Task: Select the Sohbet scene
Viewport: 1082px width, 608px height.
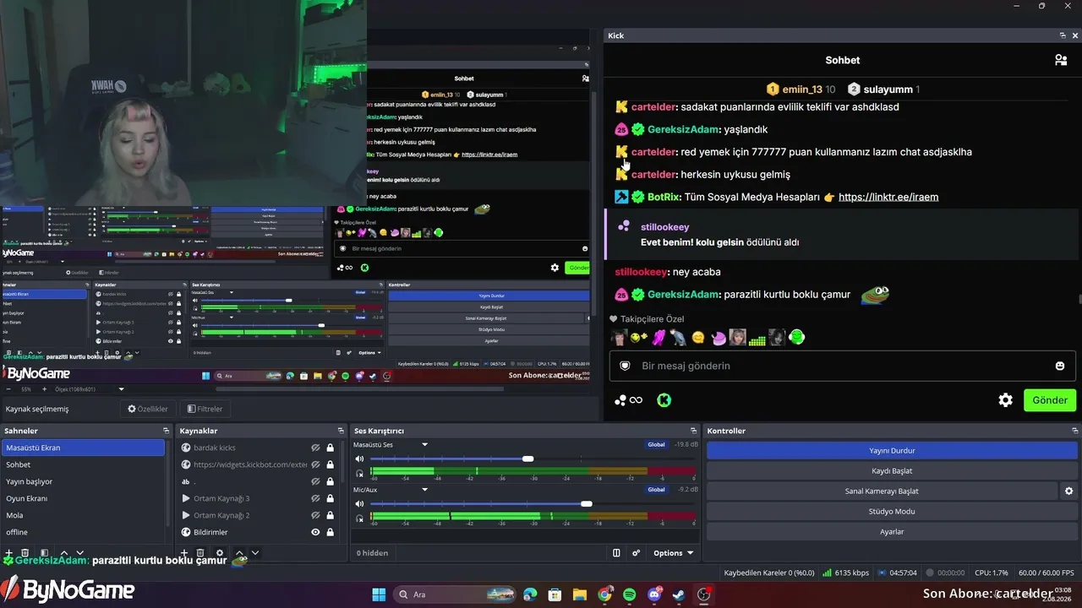Action: tap(83, 464)
